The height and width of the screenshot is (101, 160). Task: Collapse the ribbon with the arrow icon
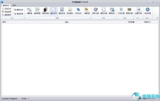[157, 18]
